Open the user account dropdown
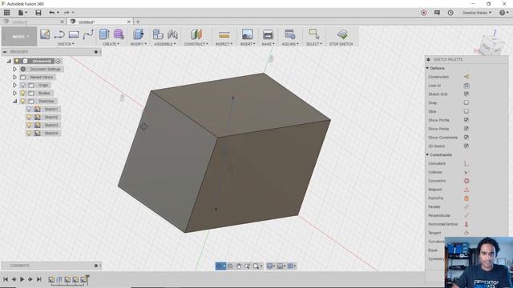Image resolution: width=513 pixels, height=288 pixels. (x=477, y=13)
